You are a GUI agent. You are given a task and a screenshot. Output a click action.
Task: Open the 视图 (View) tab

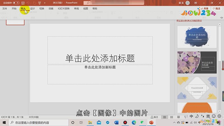86,9
